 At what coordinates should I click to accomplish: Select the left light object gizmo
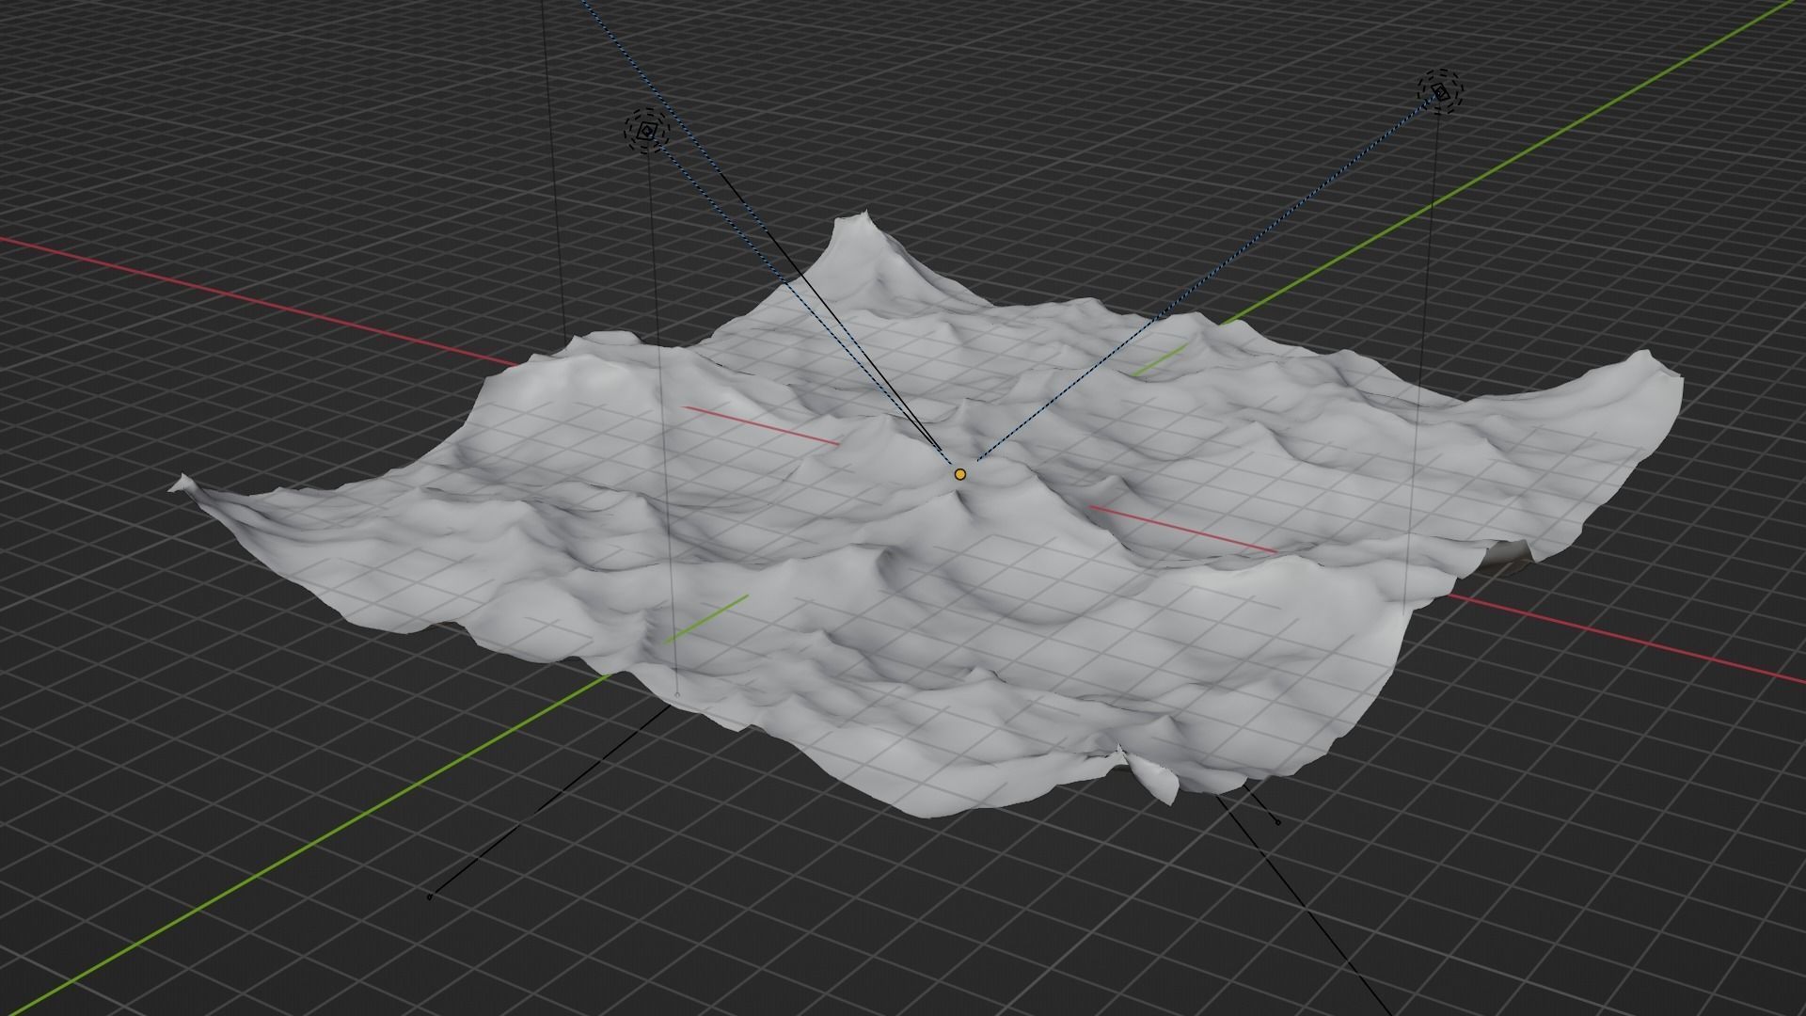point(646,132)
